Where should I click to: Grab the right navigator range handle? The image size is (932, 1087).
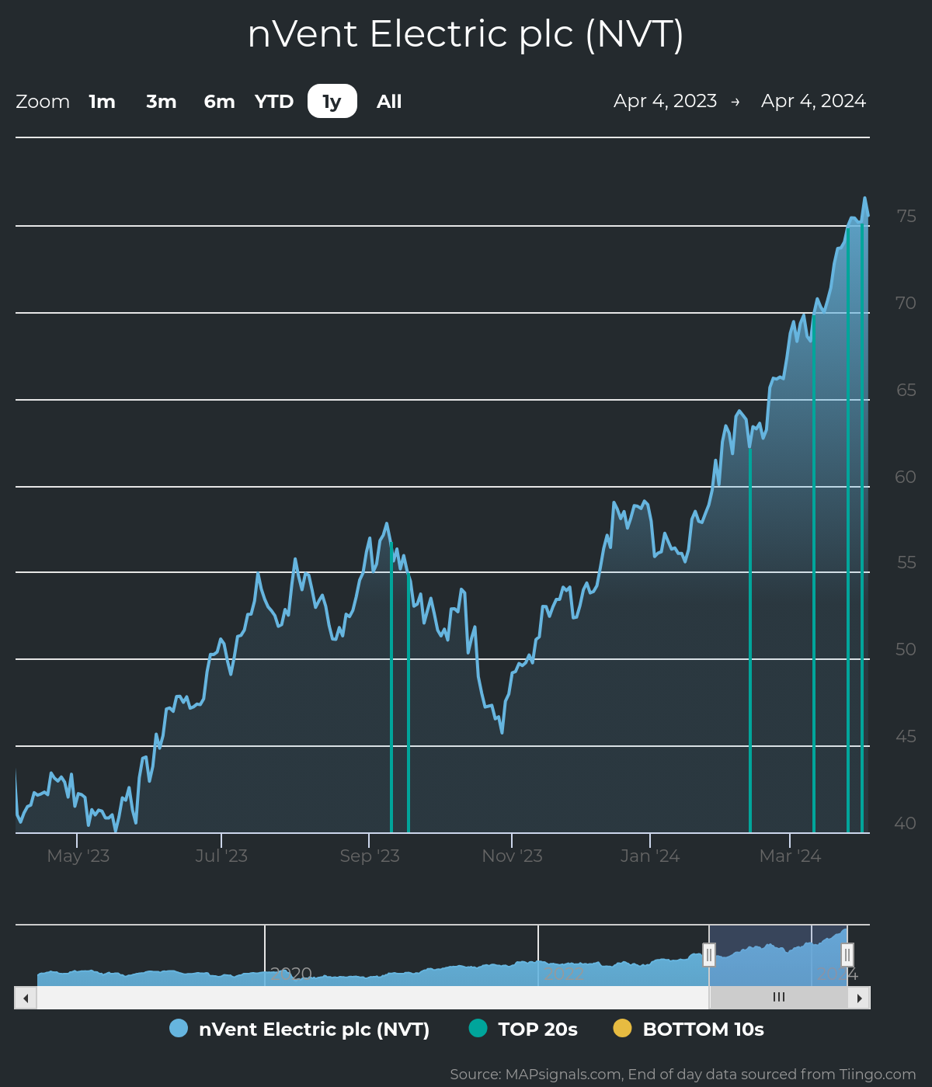point(847,954)
